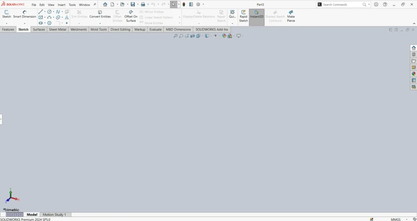Click the Help question mark icon
The height and width of the screenshot is (221, 417).
coord(385,4)
